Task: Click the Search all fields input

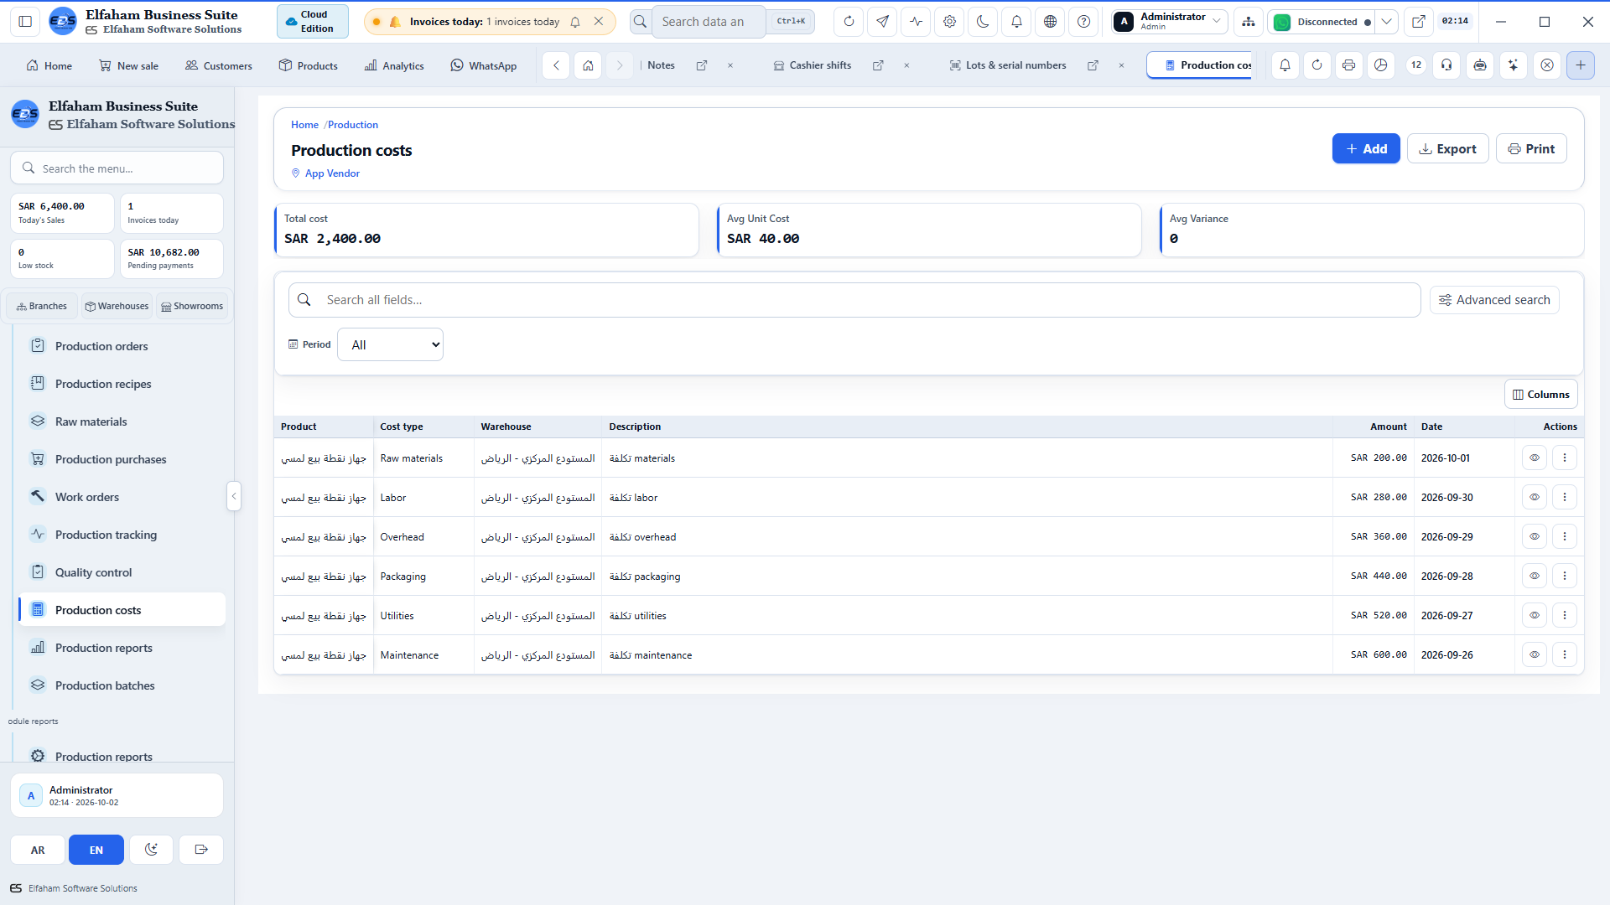Action: [854, 300]
